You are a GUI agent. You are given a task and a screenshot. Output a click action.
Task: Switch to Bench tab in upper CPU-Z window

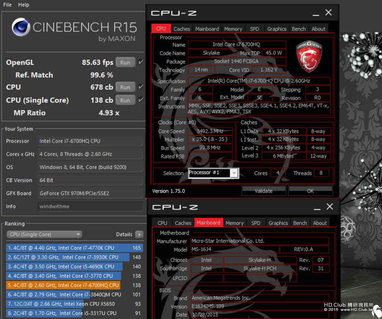click(299, 29)
